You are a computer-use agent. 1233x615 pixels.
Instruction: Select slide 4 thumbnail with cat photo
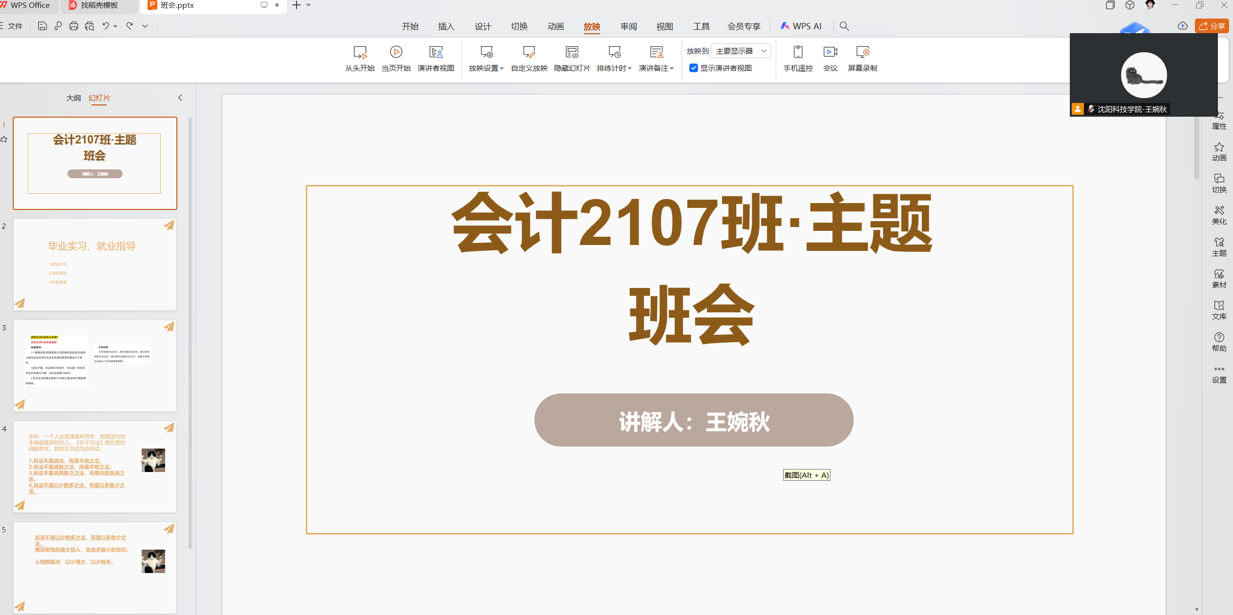(x=95, y=466)
